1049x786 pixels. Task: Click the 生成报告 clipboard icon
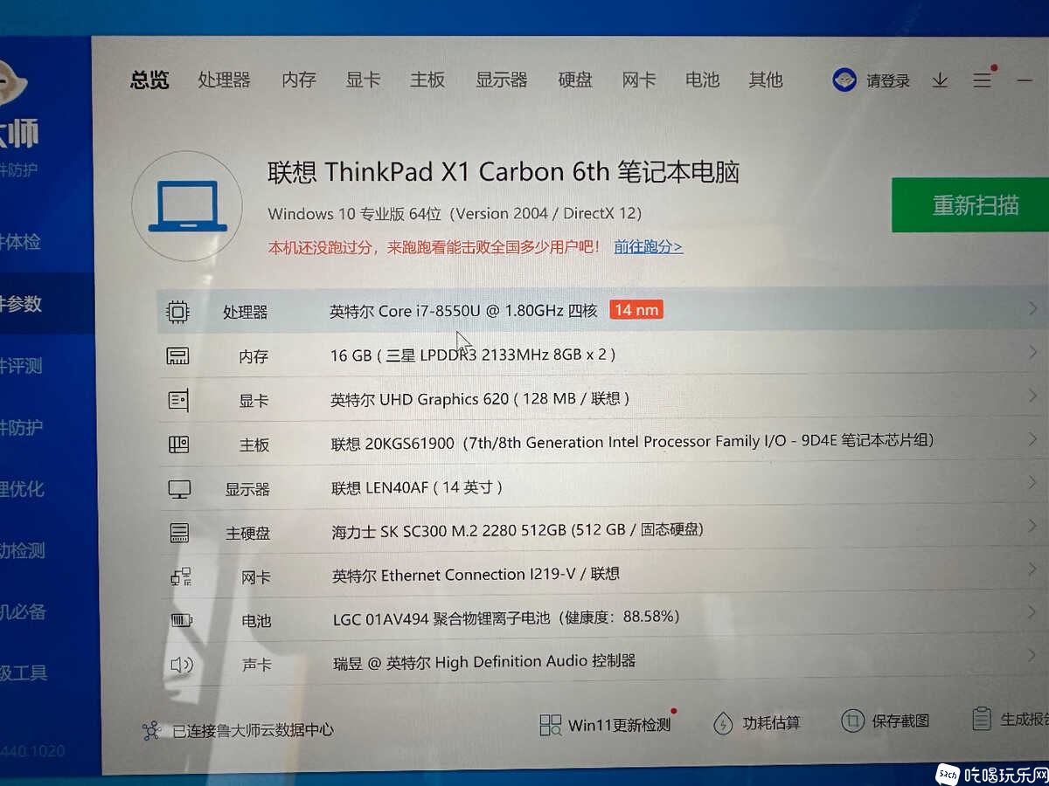982,719
